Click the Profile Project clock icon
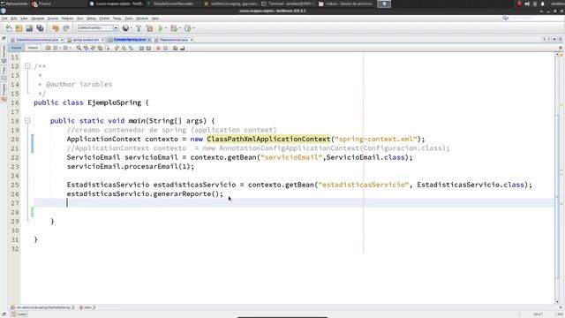 (187, 28)
